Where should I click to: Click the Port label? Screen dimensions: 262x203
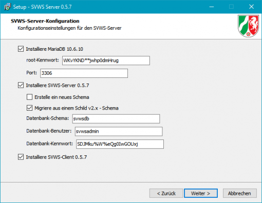pos(31,73)
